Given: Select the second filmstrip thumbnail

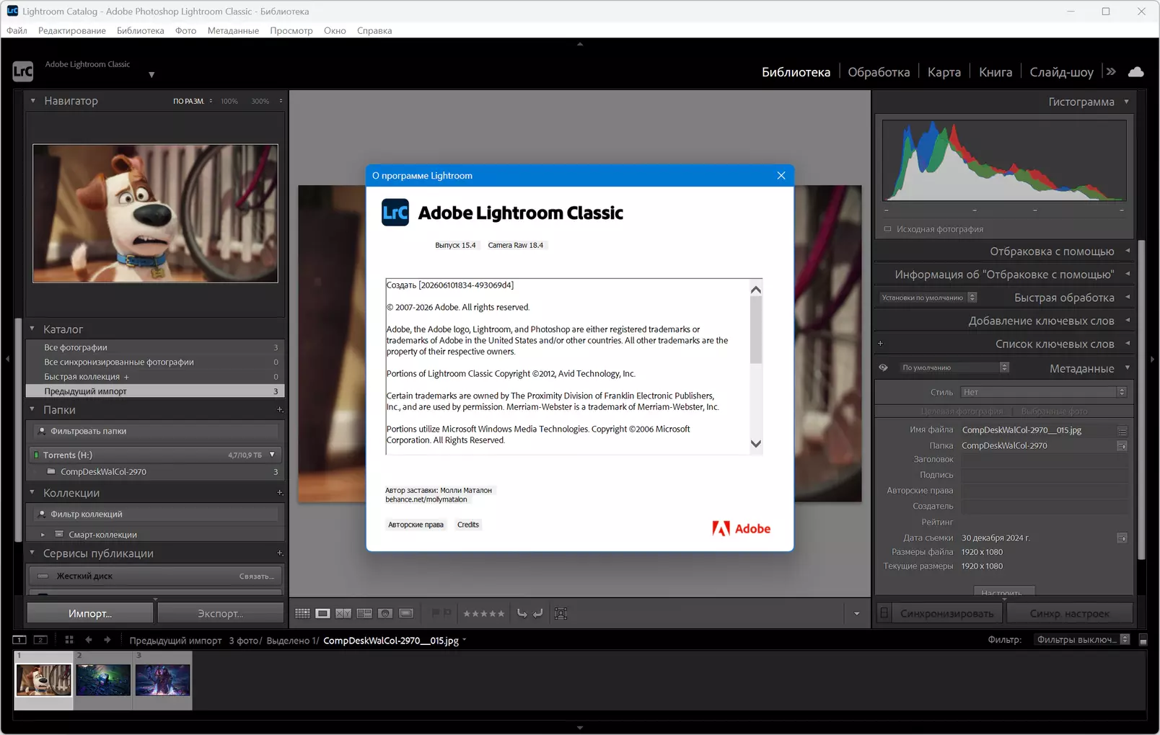Looking at the screenshot, I should pos(103,680).
